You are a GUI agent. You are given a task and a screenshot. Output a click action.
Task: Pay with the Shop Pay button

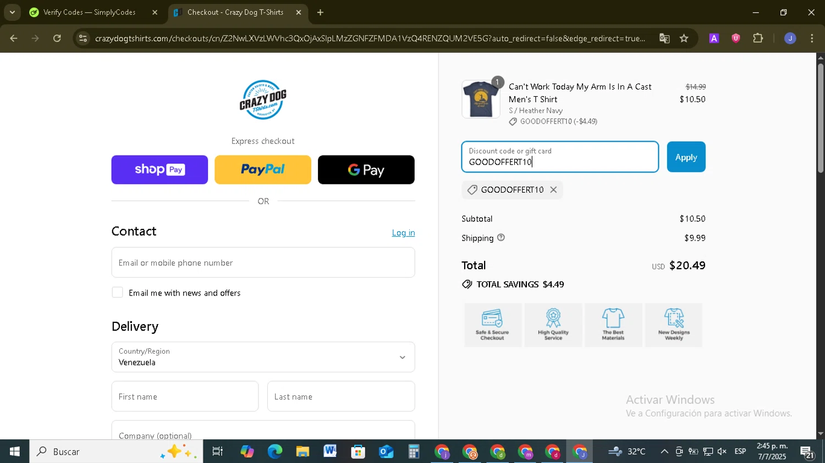click(159, 170)
